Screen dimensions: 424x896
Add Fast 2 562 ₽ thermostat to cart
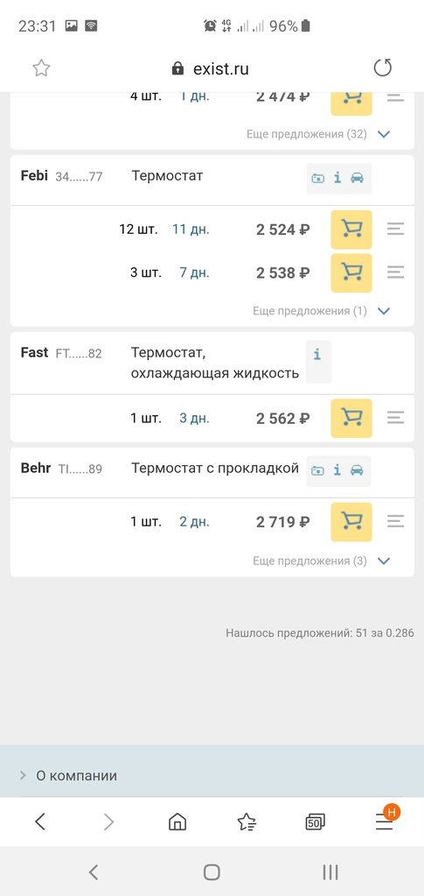click(351, 419)
